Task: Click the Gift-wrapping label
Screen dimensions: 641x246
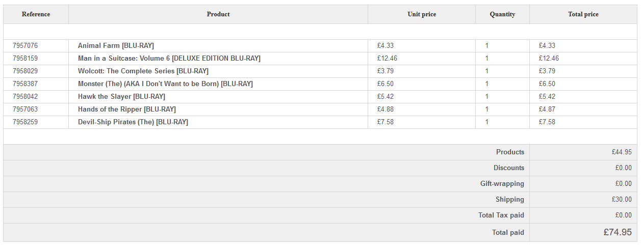Action: (x=502, y=184)
